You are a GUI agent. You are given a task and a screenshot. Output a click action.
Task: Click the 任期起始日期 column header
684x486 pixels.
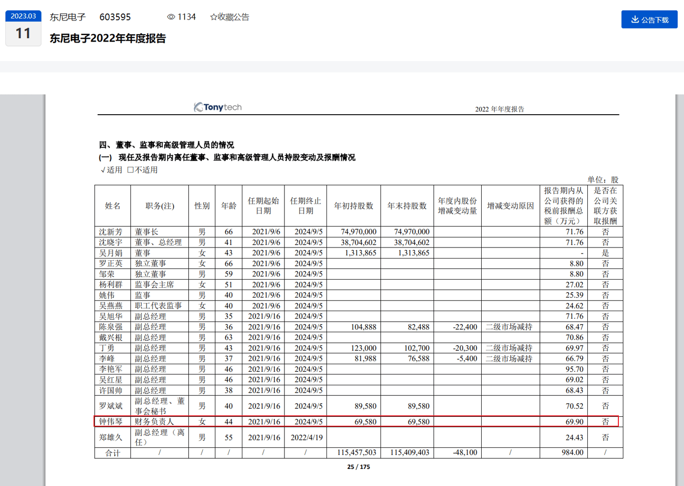[263, 206]
